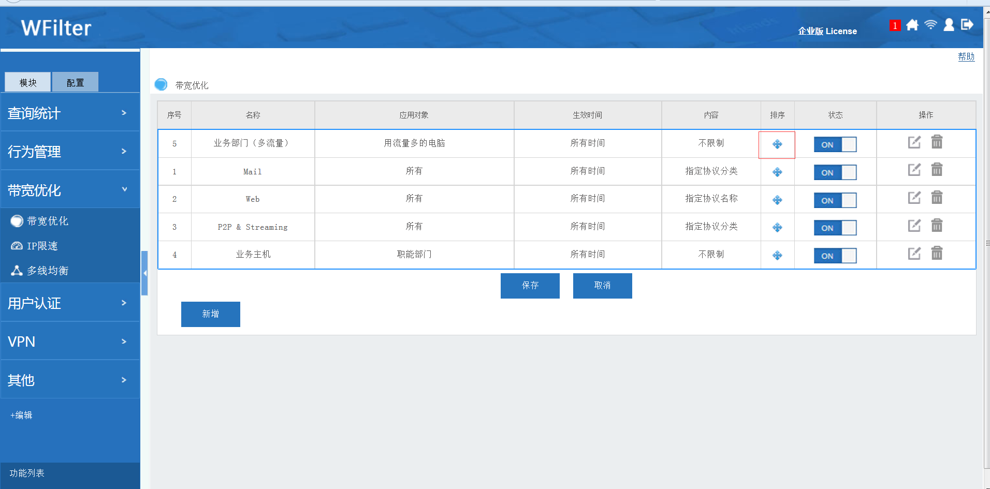Click the home icon in header
The image size is (990, 489).
912,25
